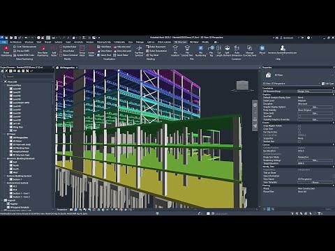Click the Select Host tool
Viewport: 335px width, 251px height.
[x=104, y=55]
